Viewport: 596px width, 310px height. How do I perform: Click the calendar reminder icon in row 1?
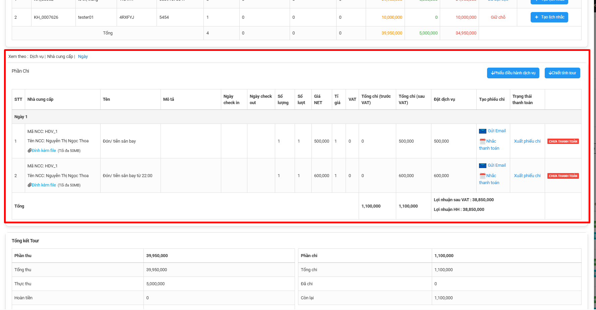point(482,141)
